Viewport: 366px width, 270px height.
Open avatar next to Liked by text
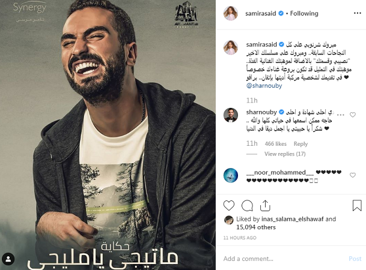tap(229, 220)
